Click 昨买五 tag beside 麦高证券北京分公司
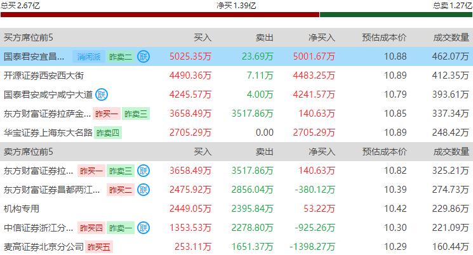 tap(98, 247)
